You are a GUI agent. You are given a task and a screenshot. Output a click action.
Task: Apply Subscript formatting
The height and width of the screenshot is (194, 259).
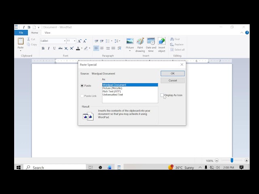[66, 48]
